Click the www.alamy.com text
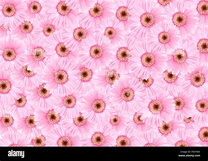Viewport: 208px width, 161px height. (x=189, y=156)
